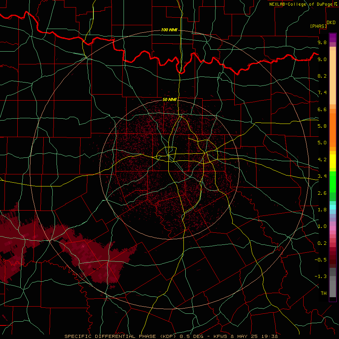The height and width of the screenshot is (339, 339).
Task: Click the 50 NMI range ring label
Action: [x=169, y=99]
